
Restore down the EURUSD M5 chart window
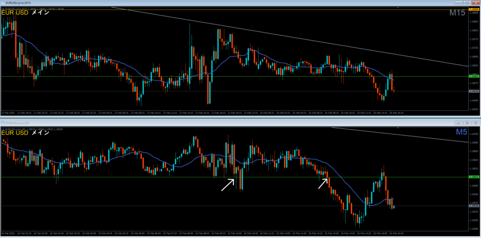(467, 123)
